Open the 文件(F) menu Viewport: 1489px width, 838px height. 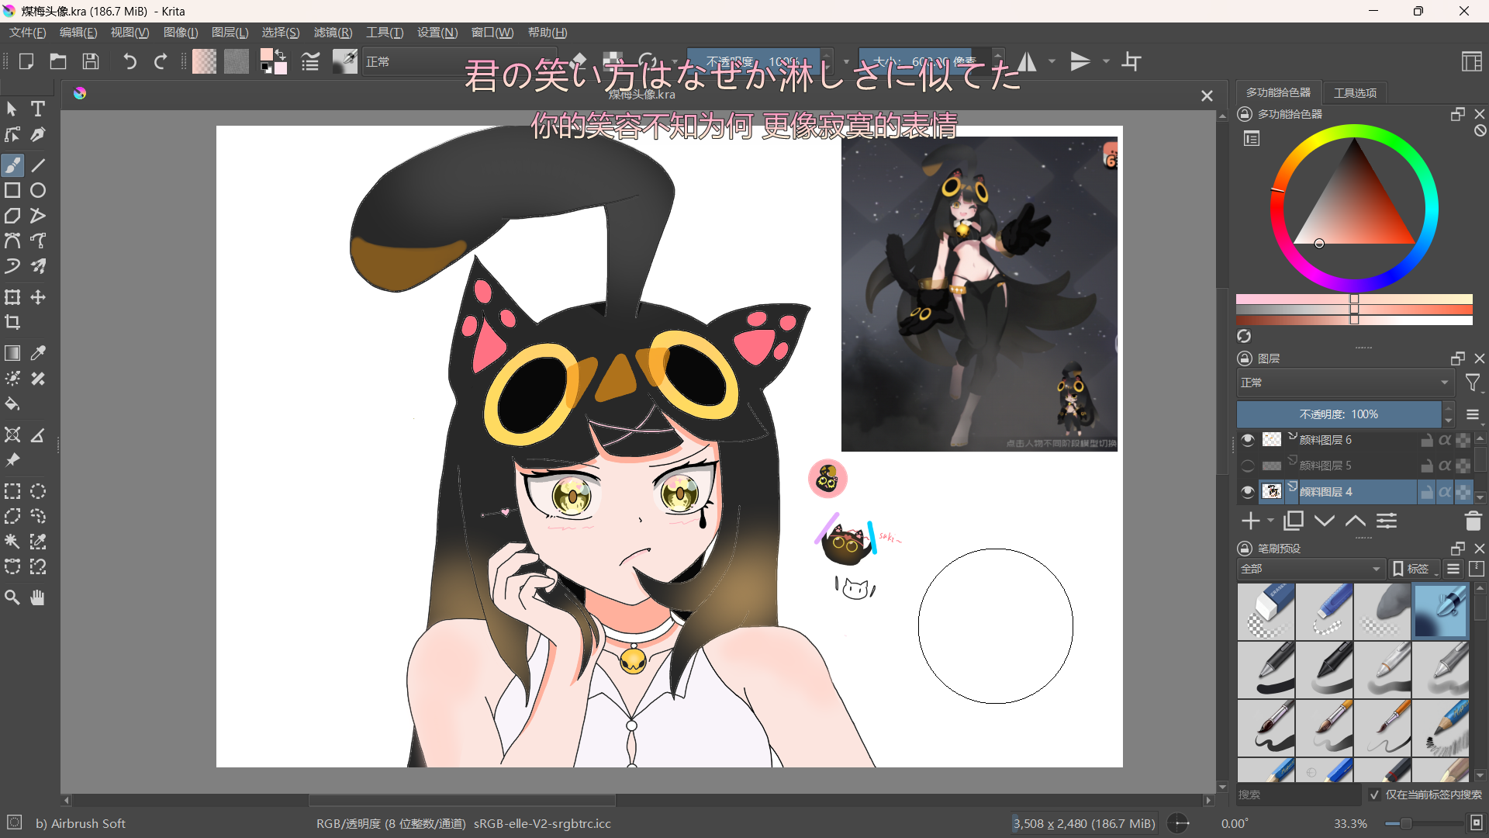[28, 33]
